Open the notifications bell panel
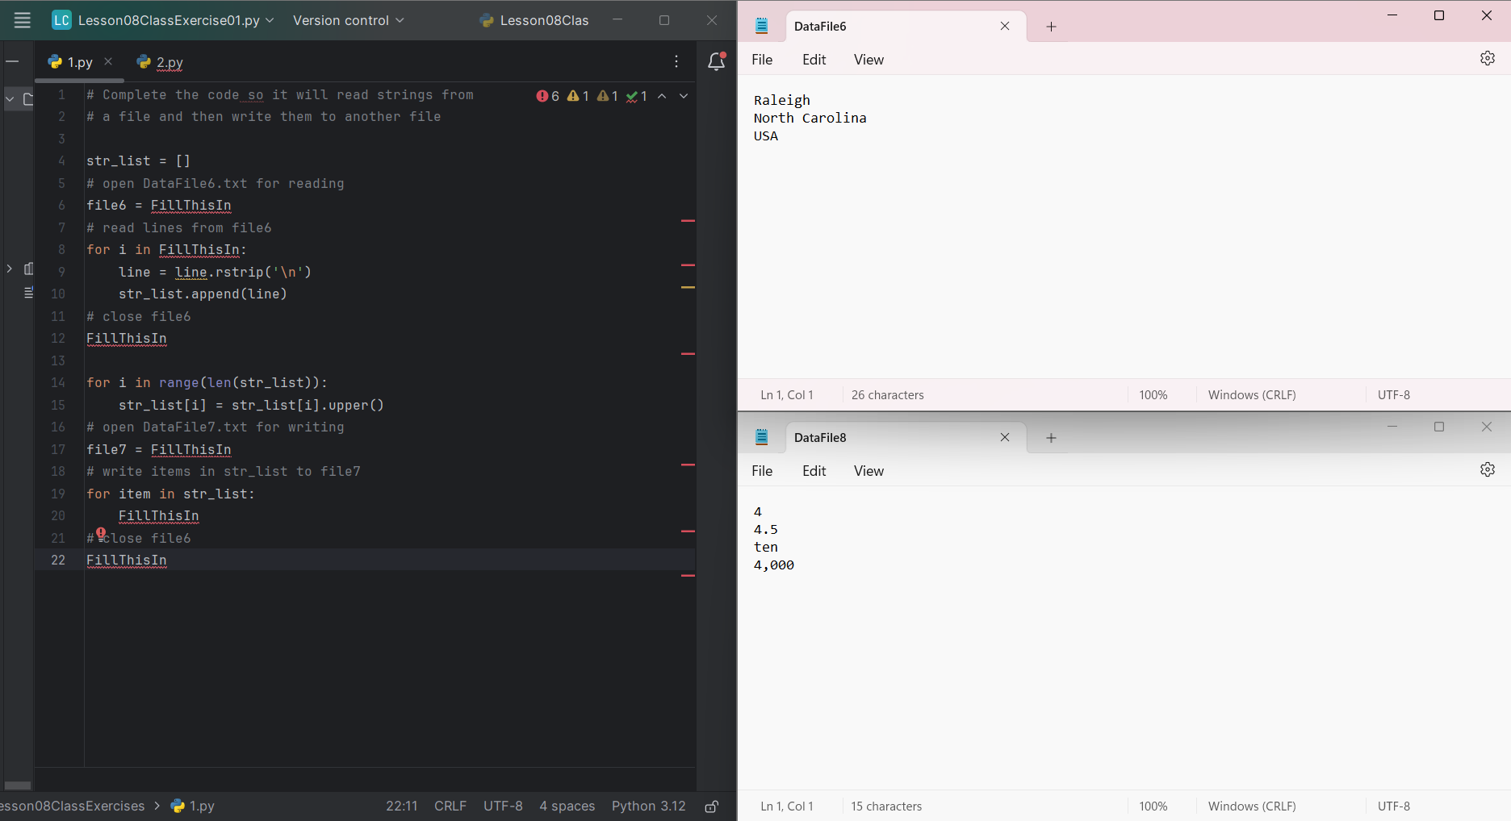Screen dimensions: 1511x821 pyautogui.click(x=716, y=62)
